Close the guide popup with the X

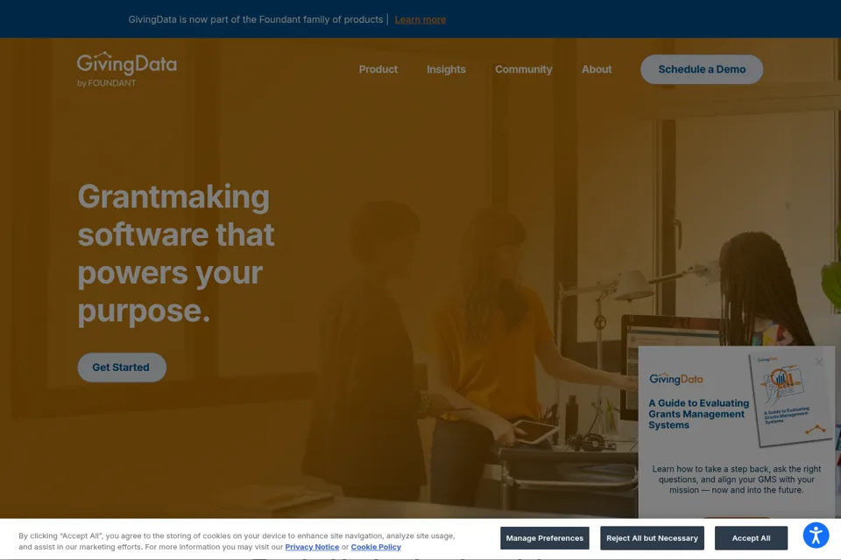click(818, 361)
